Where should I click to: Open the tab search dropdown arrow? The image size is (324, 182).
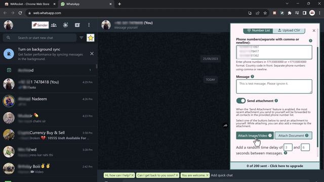click(287, 4)
